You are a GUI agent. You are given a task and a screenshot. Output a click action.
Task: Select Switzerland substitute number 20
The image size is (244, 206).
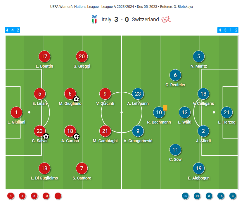[185, 196]
